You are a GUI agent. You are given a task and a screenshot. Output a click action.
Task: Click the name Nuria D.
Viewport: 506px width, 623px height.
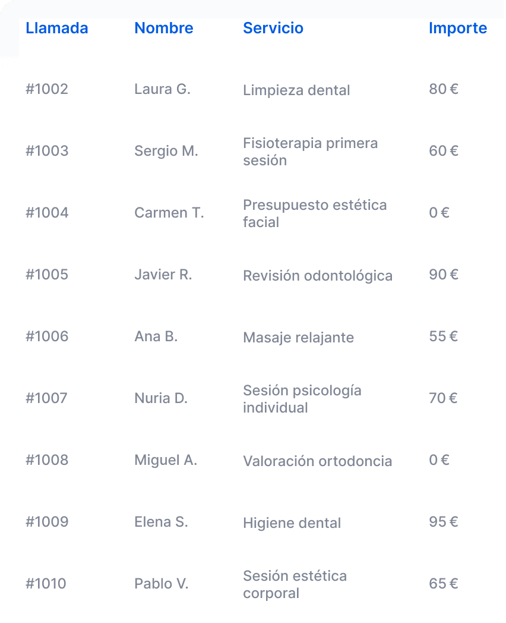point(161,398)
